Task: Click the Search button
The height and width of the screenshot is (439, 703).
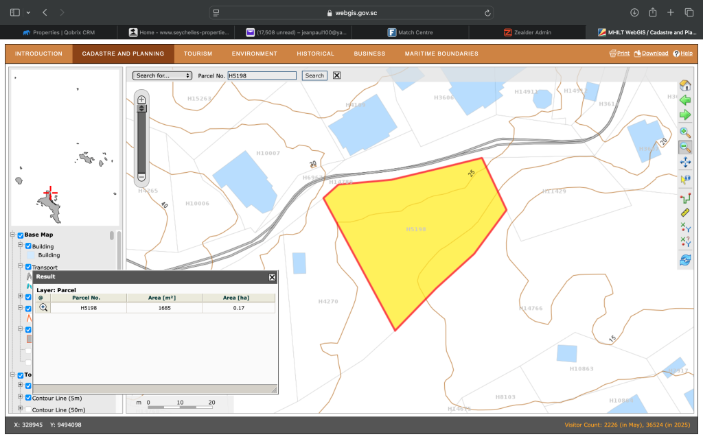Action: point(314,75)
